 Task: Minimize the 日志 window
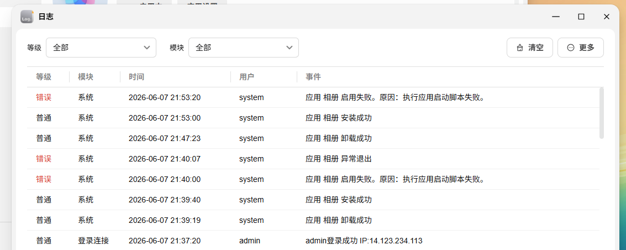(x=556, y=17)
